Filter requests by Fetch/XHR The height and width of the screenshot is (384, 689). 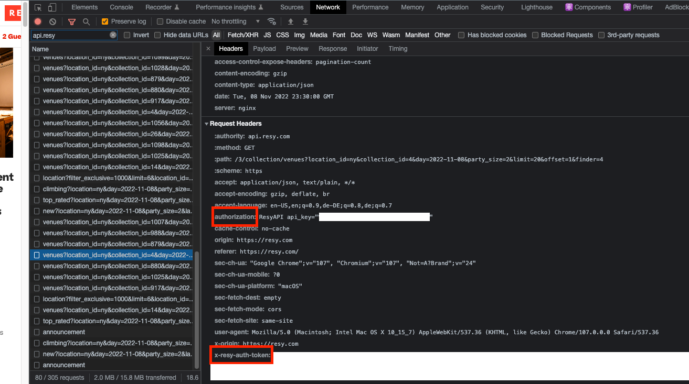point(242,35)
